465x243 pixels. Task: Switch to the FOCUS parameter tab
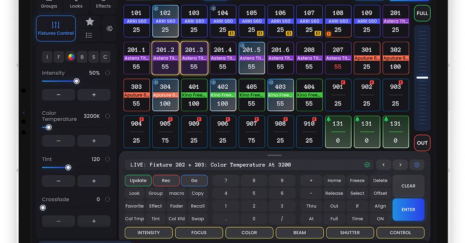pyautogui.click(x=199, y=233)
